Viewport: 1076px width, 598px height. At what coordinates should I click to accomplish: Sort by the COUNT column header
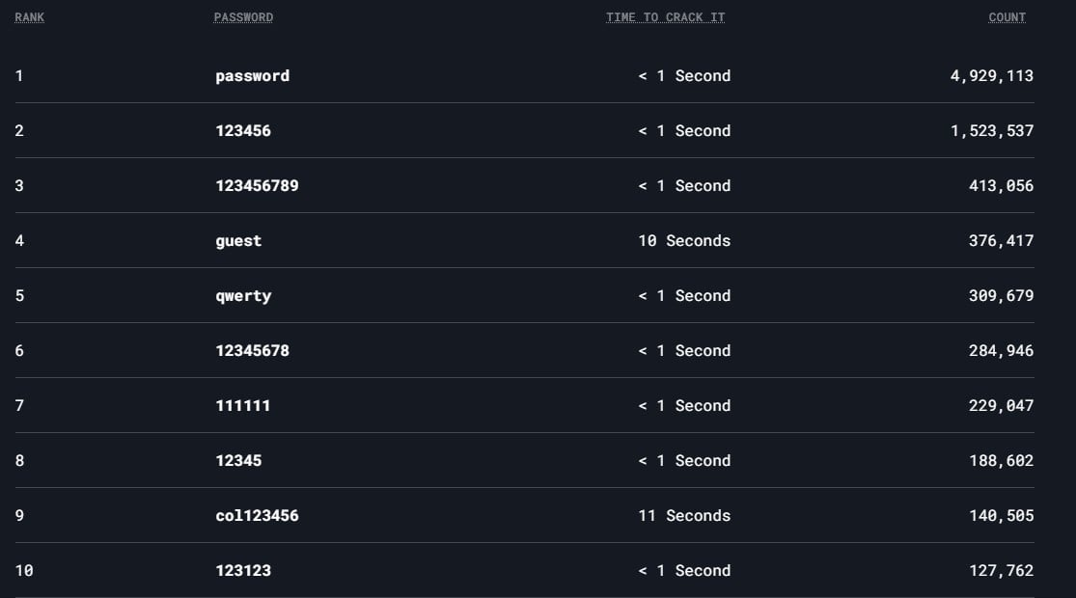(x=1007, y=17)
